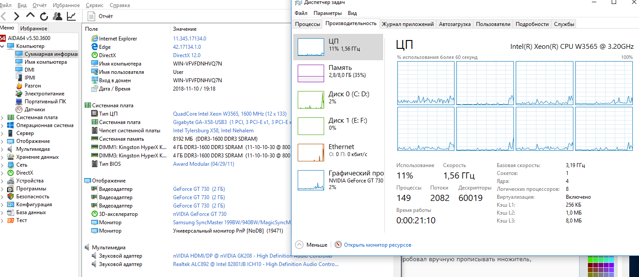Screen dimensions: 639x277
Task: Click the Операционная система Windows logo icon
Action: tap(11, 125)
